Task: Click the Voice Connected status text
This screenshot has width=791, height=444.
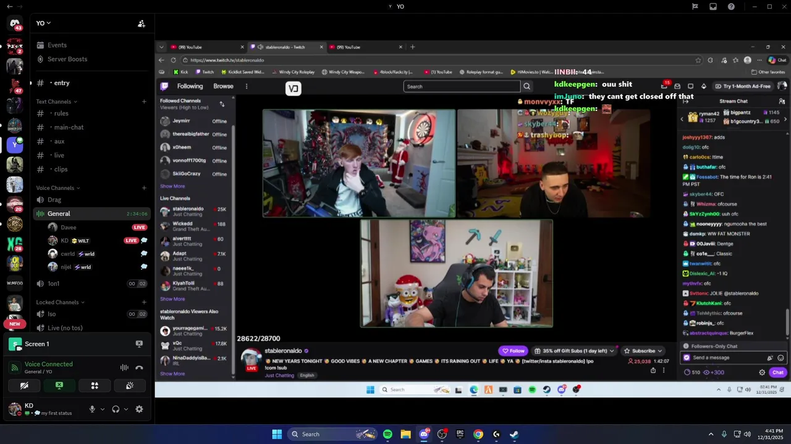Action: click(x=49, y=364)
